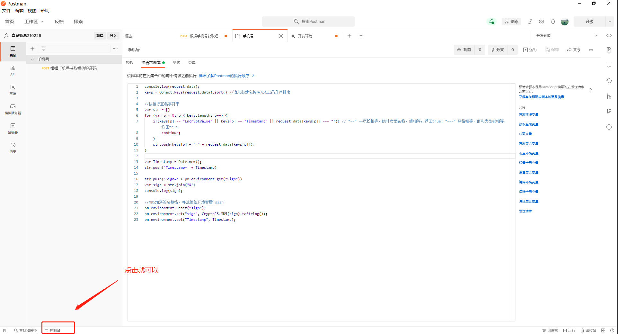Switch to the 开发环境 request tab
618x334 pixels.
(314, 36)
